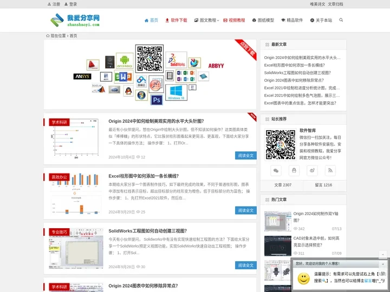Open the QQ social icon
This screenshot has height=292, width=390.
coord(294,170)
